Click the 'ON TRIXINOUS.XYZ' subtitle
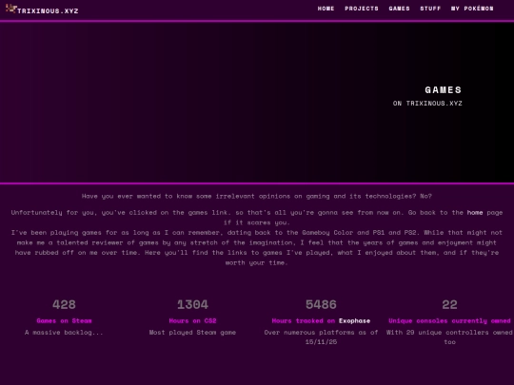514x385 pixels. coord(427,103)
